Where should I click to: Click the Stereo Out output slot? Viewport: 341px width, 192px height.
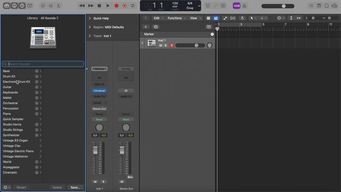(x=99, y=109)
